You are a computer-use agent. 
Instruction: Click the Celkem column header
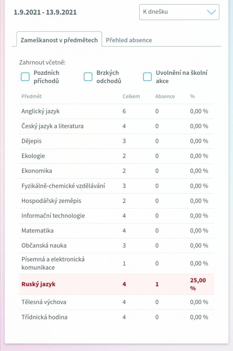point(131,96)
